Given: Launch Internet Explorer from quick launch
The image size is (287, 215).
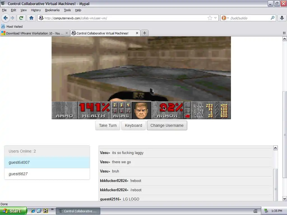Looking at the screenshot, I should 33,211.
